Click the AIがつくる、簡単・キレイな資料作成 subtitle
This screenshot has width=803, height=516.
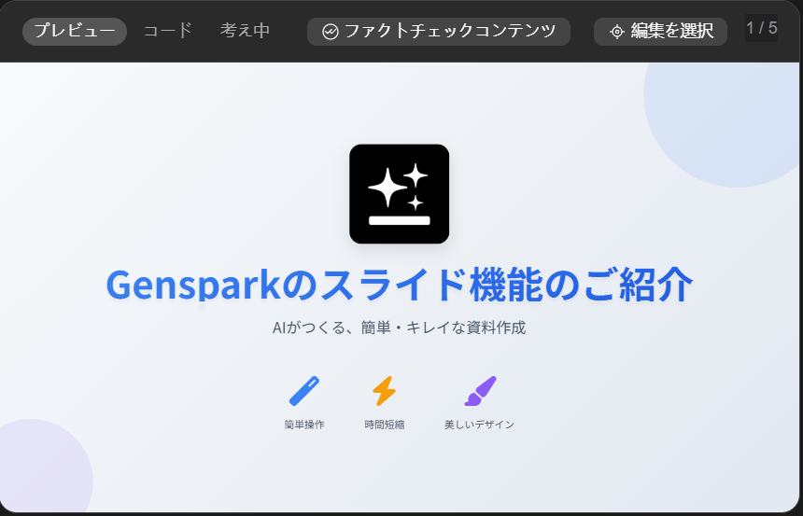(x=399, y=328)
